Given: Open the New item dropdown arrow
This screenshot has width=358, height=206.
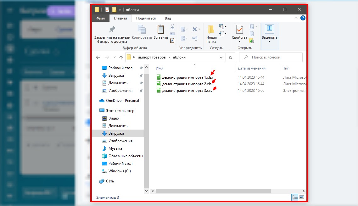Looking at the screenshot, I should (x=226, y=27).
